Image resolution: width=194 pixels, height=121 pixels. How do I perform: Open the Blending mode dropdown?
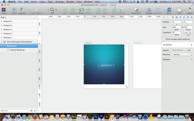point(182,54)
